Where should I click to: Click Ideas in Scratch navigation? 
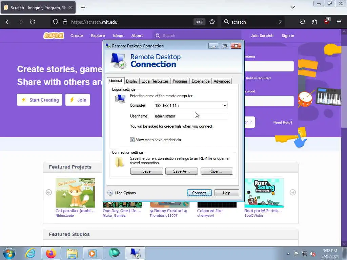pyautogui.click(x=118, y=36)
